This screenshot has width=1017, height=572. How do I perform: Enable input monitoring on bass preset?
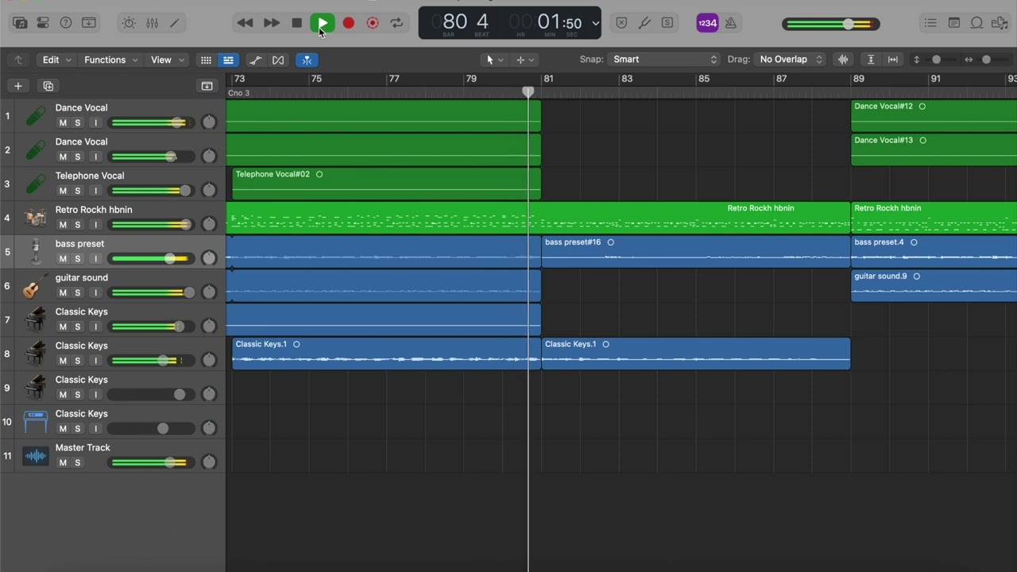coord(95,259)
